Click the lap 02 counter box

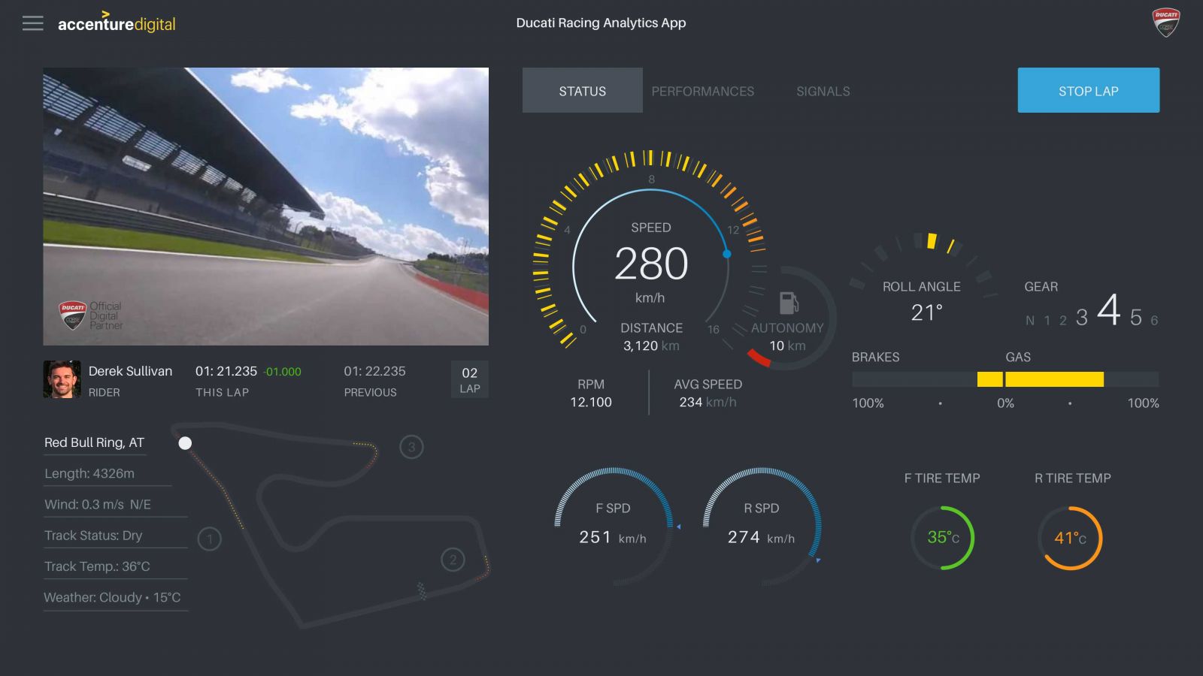(x=469, y=379)
